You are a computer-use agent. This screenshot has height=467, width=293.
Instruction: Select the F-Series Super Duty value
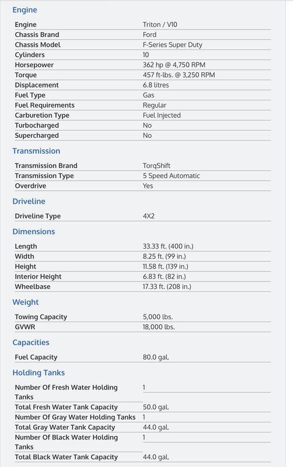[x=172, y=45]
